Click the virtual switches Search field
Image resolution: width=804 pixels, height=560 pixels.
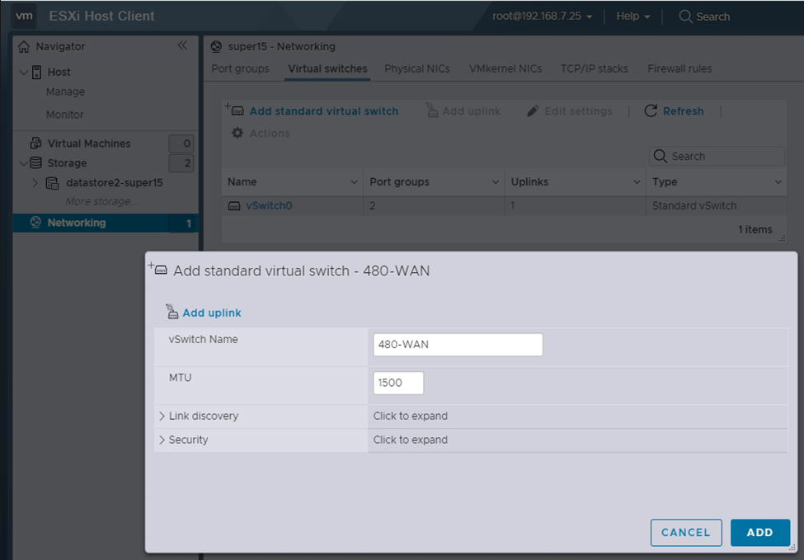(x=717, y=156)
